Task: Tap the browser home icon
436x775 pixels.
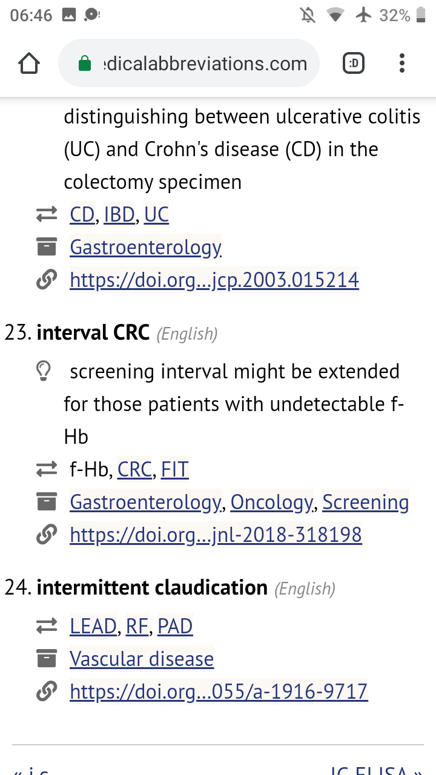Action: [29, 64]
